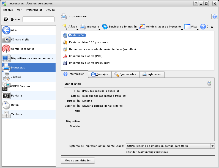Click the Servidor de impresión gear icon
The height and width of the screenshot is (168, 219).
tap(105, 27)
